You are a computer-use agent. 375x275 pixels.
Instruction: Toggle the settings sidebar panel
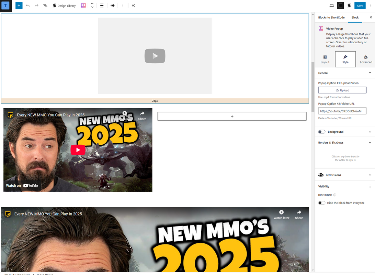(340, 5)
